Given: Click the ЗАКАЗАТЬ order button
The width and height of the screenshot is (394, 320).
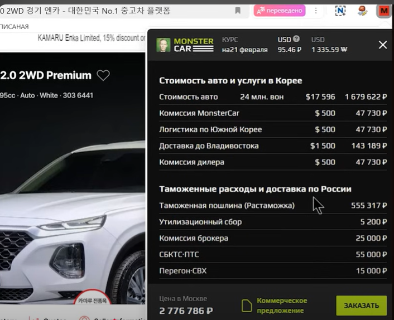Looking at the screenshot, I should coord(361,306).
